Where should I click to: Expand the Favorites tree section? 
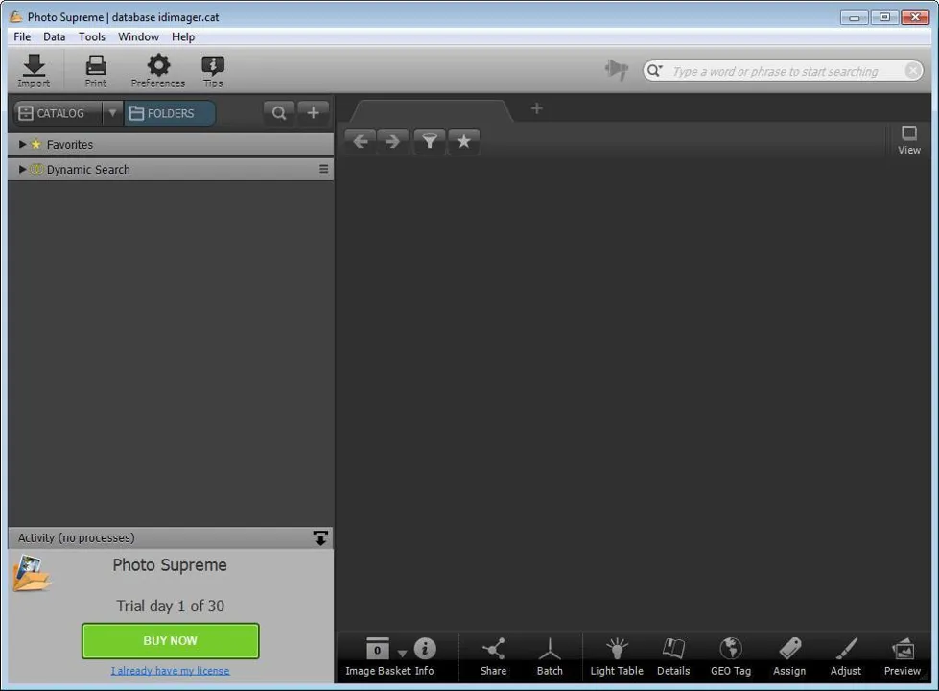[22, 144]
